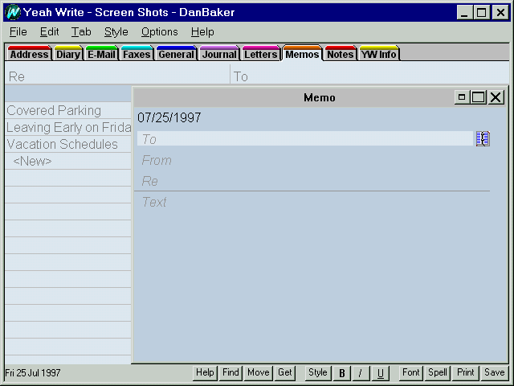
Task: Open the address book icon beside To field
Action: point(483,138)
